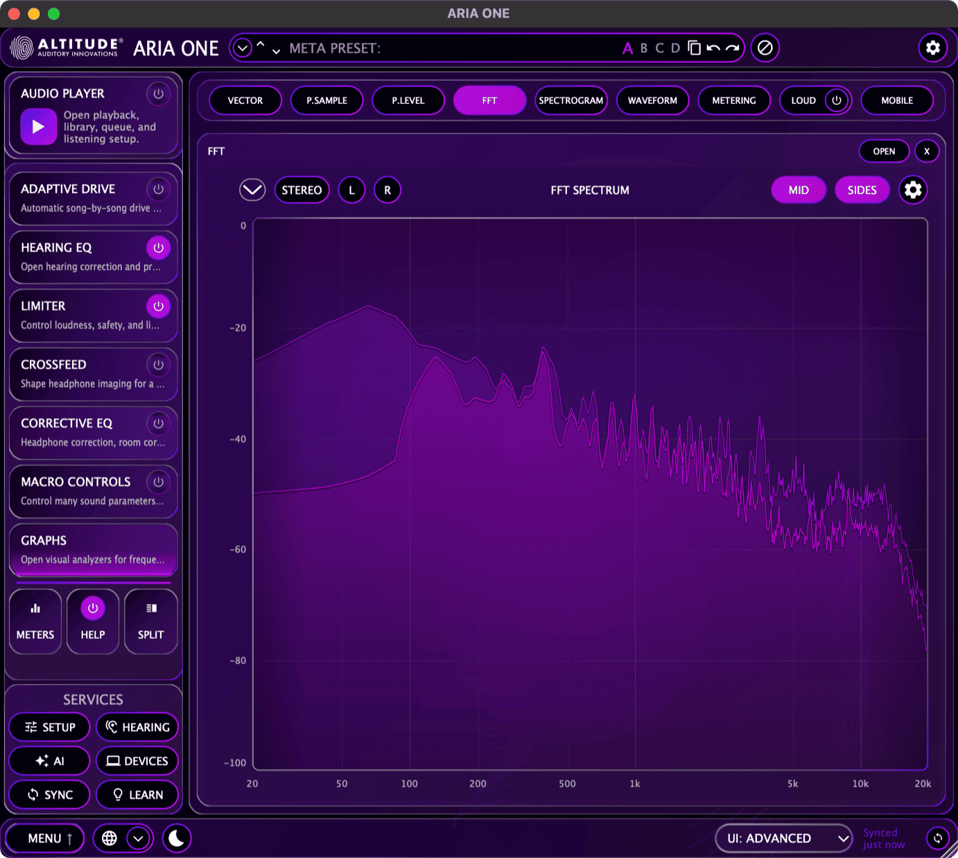Open the Graphs module card
This screenshot has width=958, height=858.
(x=93, y=550)
